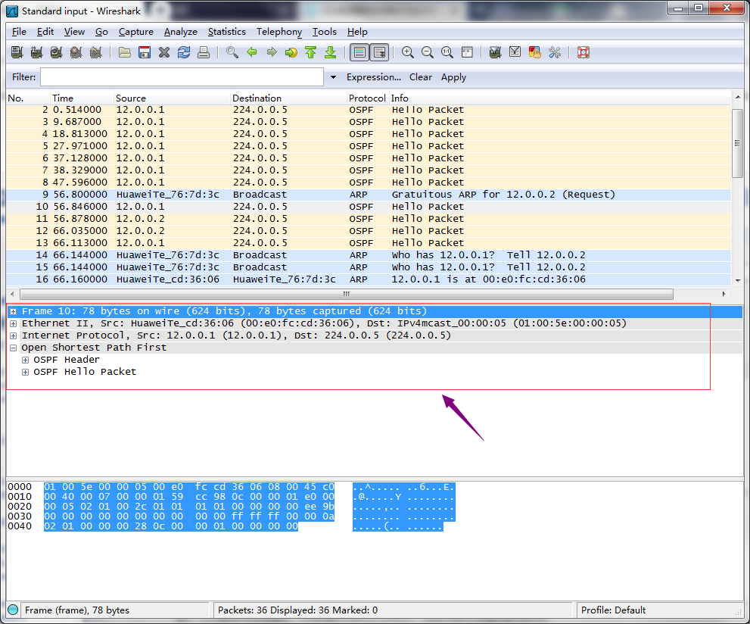Expand the OSPF Header node
Image resolution: width=750 pixels, height=624 pixels.
click(x=25, y=360)
